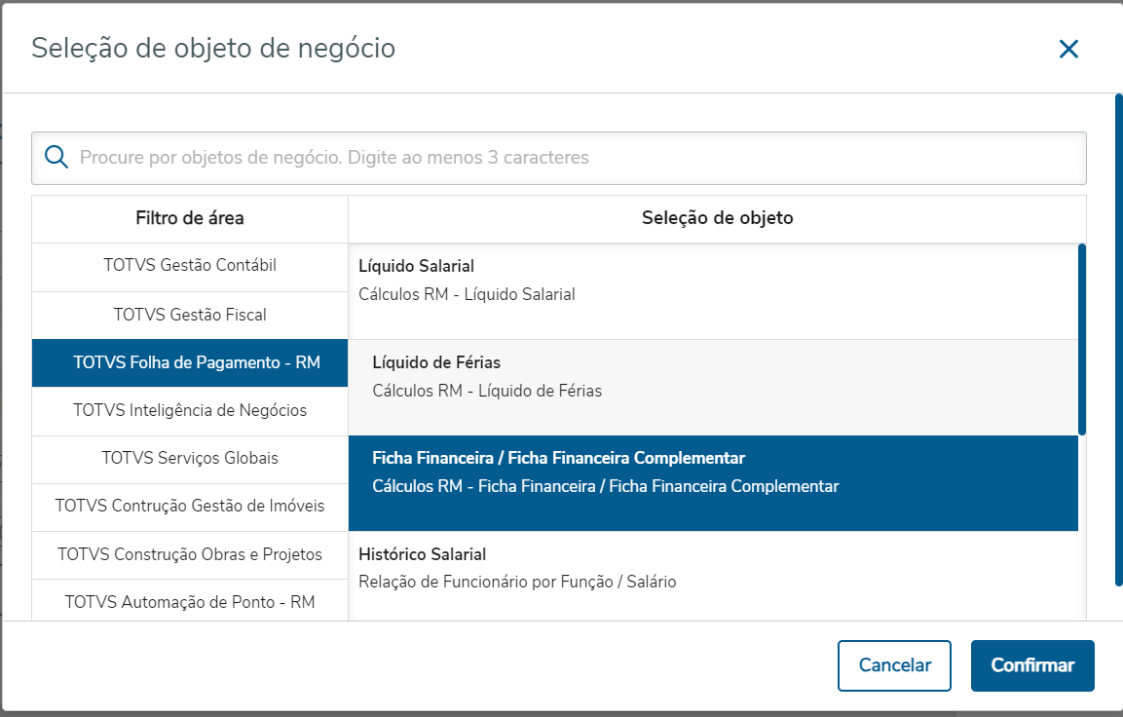Pick TOTVS Inteligência de Negócios filter
The height and width of the screenshot is (717, 1123).
pyautogui.click(x=190, y=410)
